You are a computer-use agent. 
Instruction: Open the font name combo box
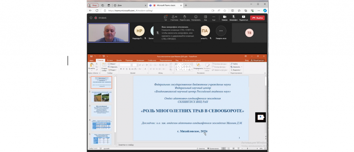click(126, 65)
